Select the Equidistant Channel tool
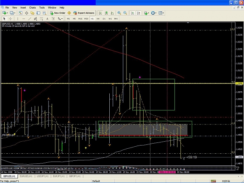 coord(36,19)
